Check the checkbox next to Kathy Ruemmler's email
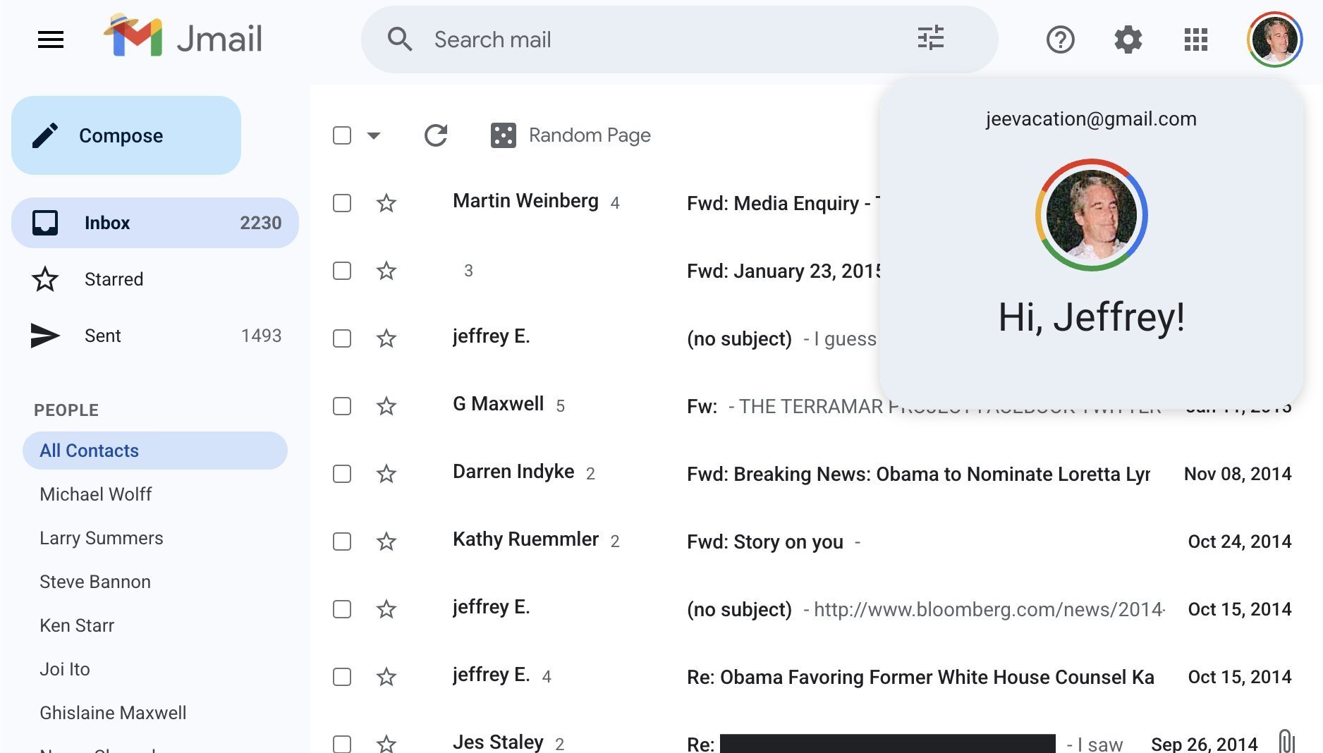Viewport: 1323px width, 753px height. (x=341, y=541)
